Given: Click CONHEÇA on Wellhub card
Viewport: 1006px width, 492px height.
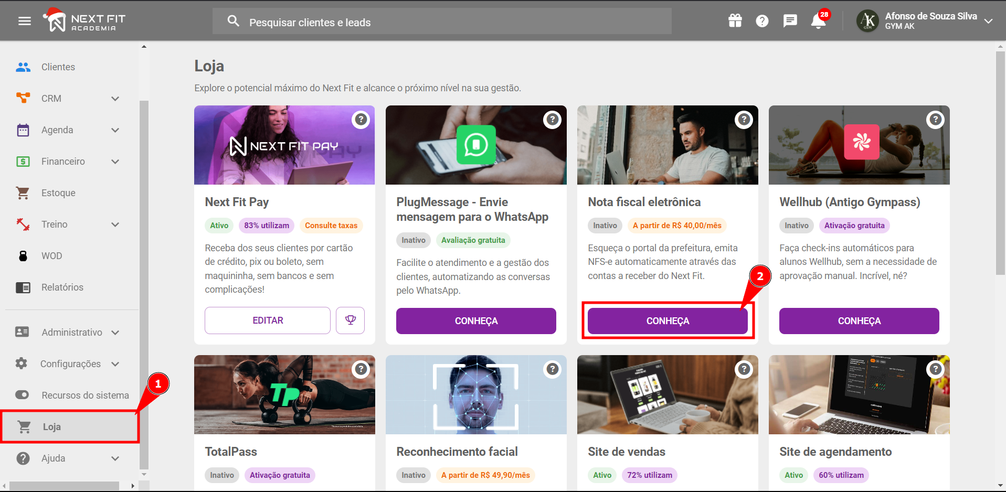Looking at the screenshot, I should pos(859,321).
